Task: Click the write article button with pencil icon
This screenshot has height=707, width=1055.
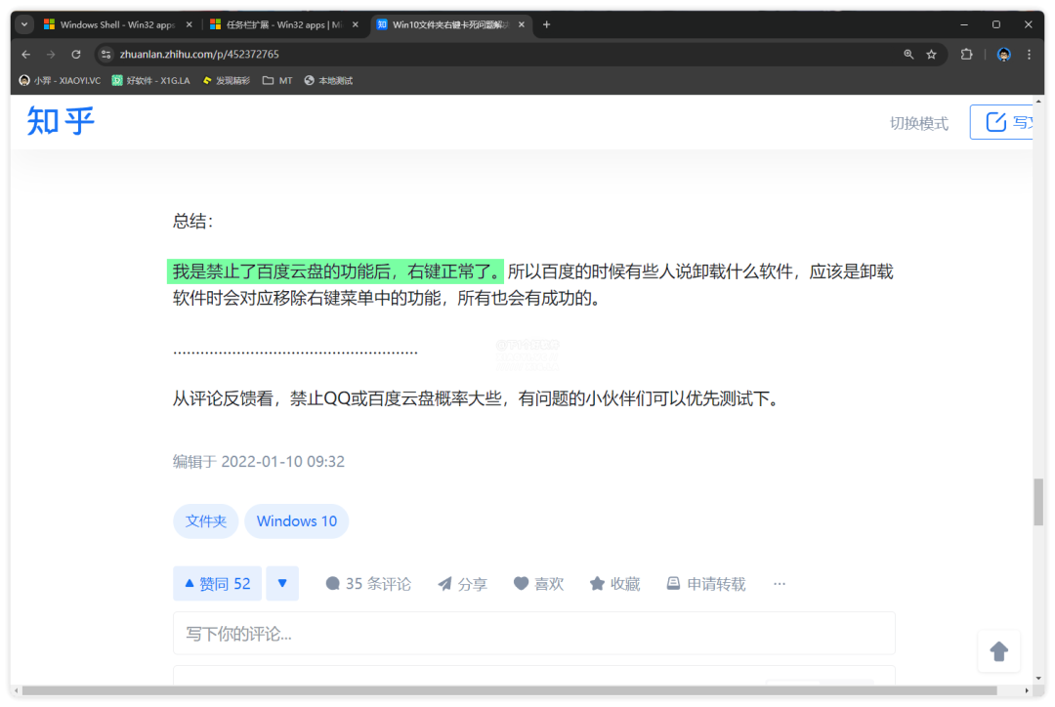Action: point(1002,122)
